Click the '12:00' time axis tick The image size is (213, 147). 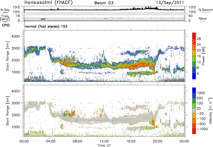coord(104,141)
